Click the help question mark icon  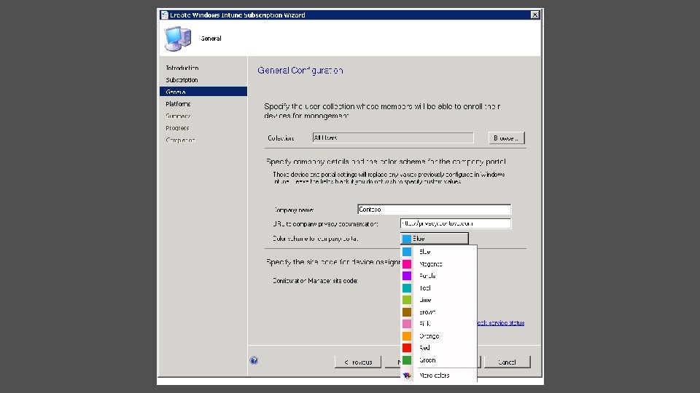coord(254,360)
